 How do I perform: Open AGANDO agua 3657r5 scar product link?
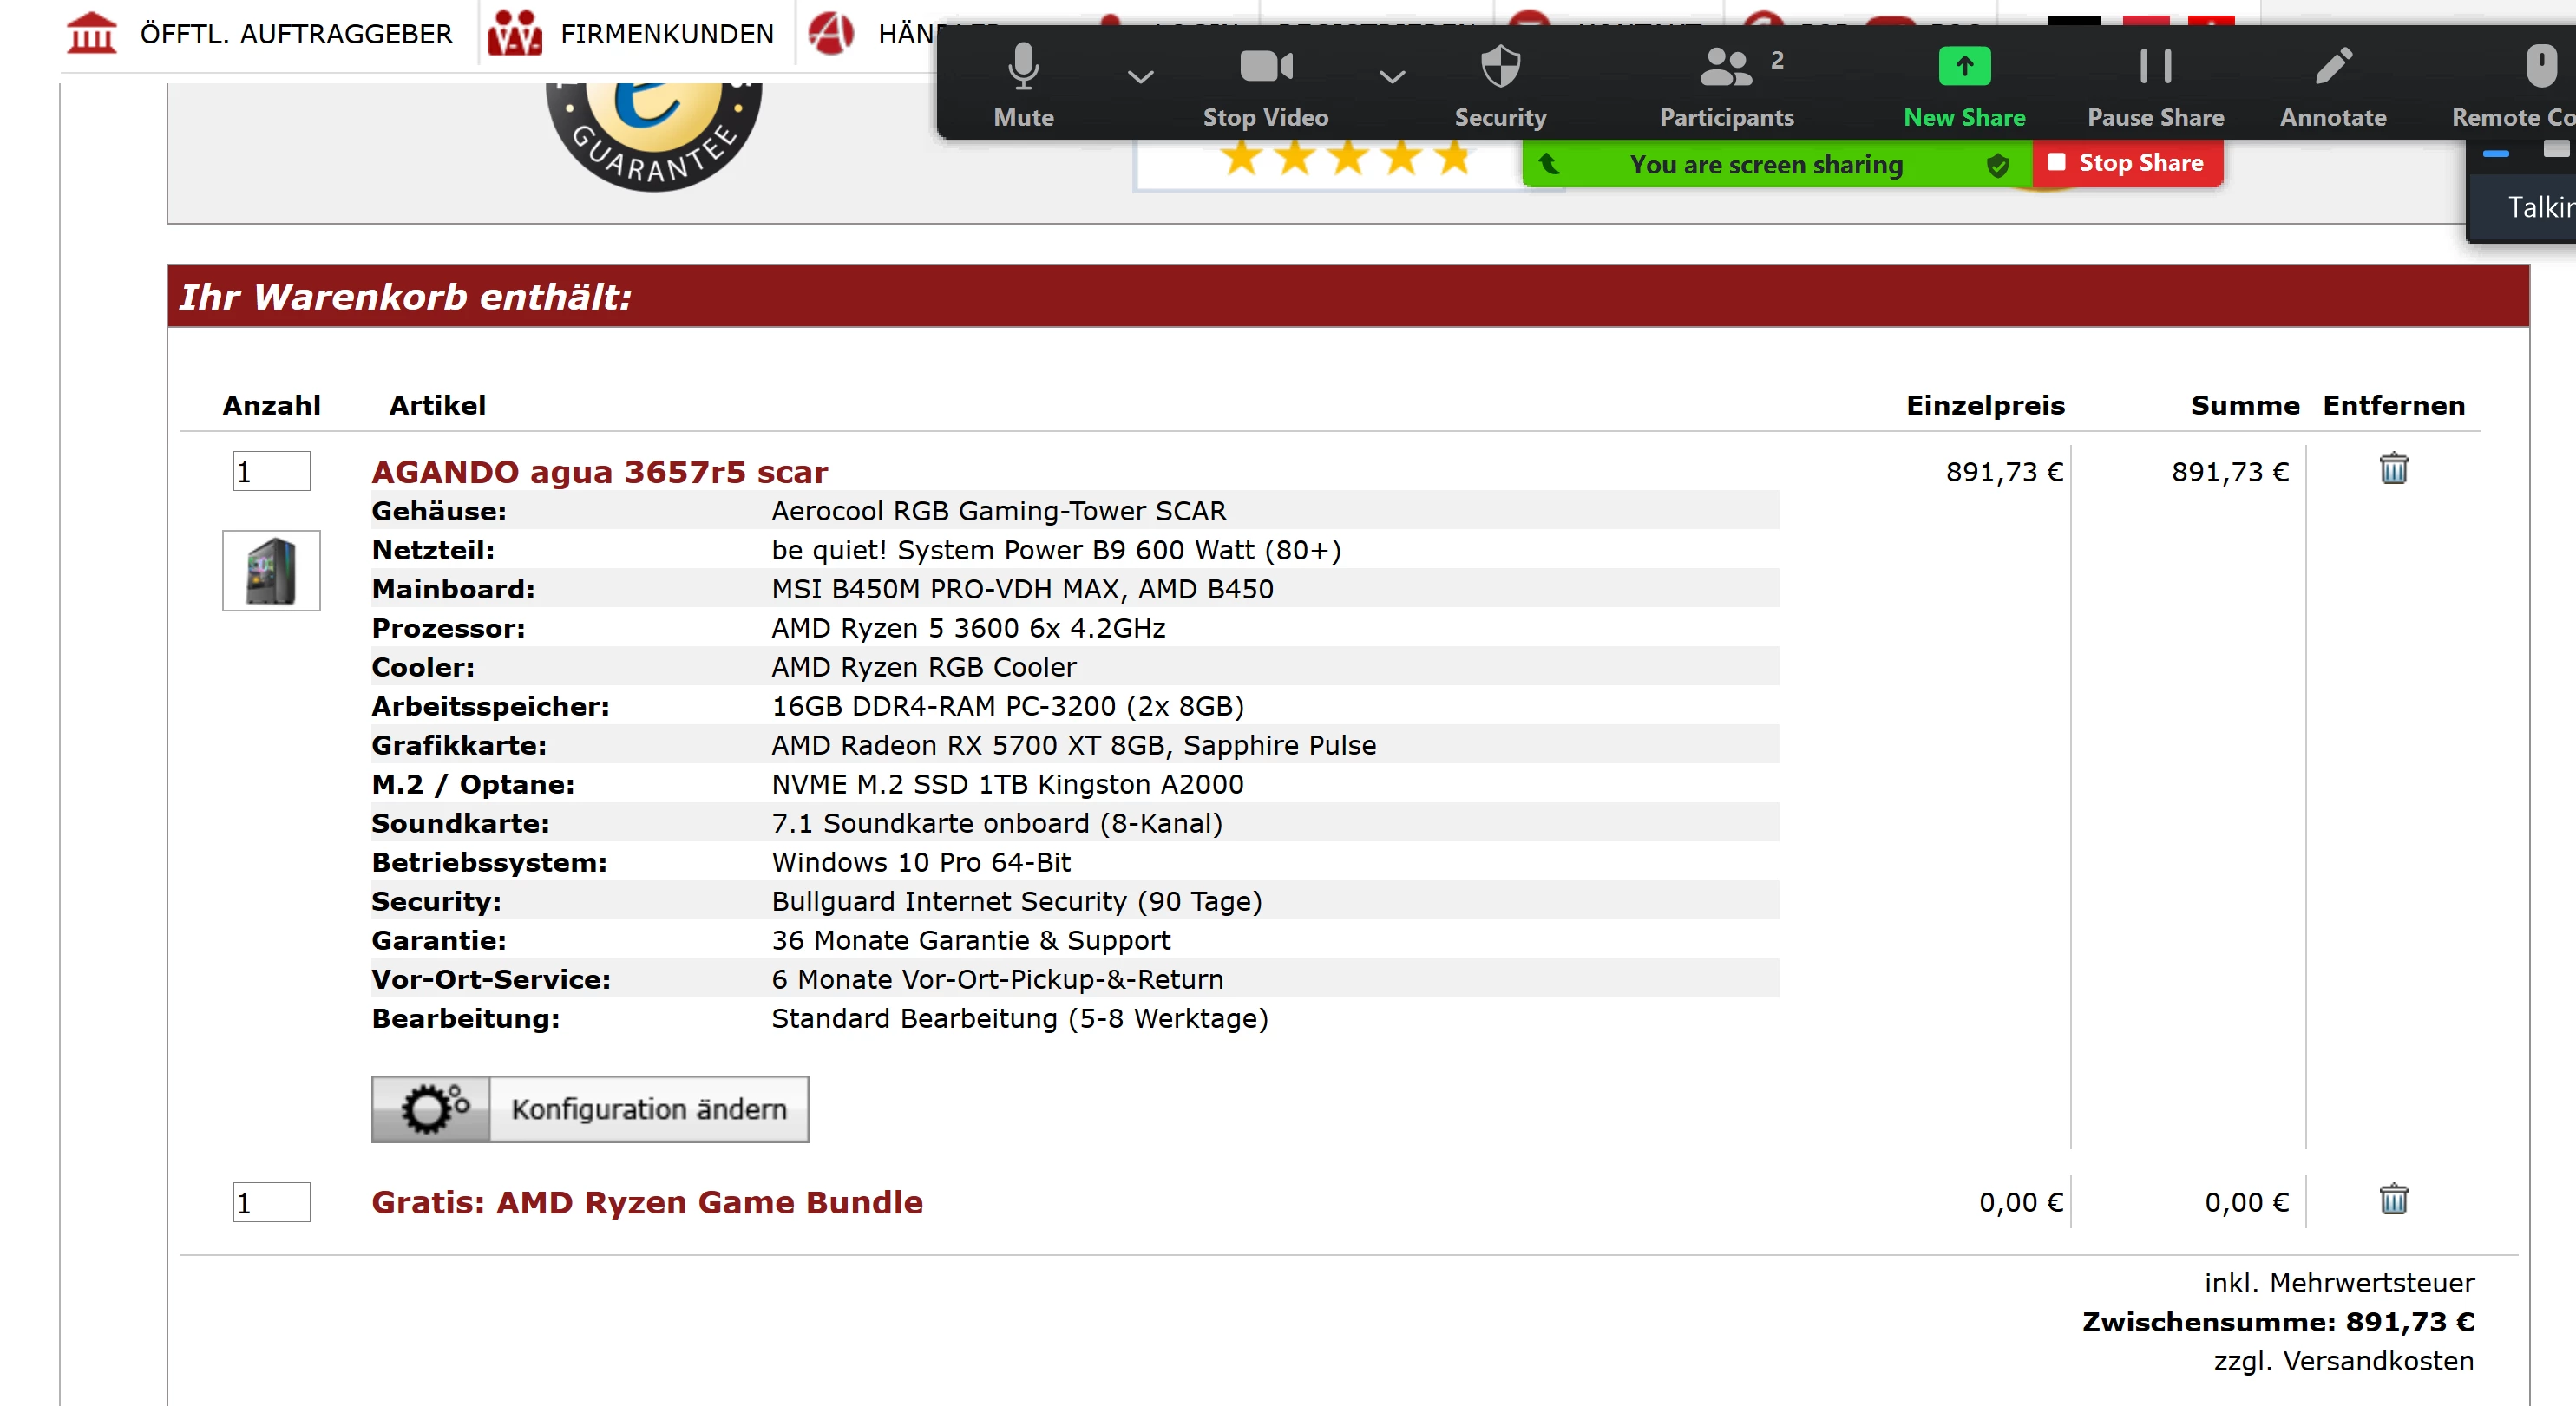coord(599,471)
